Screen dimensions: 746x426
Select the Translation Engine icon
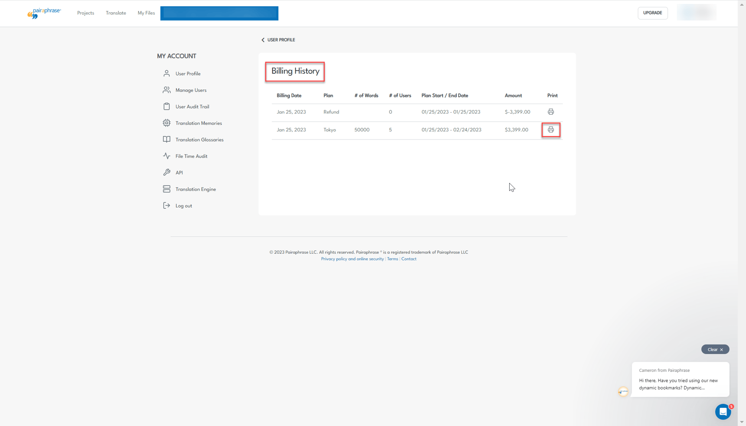tap(167, 189)
